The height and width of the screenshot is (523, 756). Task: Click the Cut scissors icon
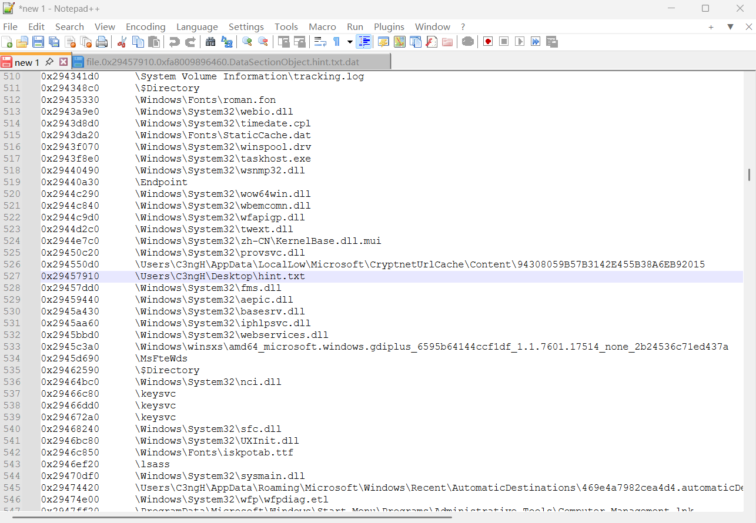click(122, 42)
